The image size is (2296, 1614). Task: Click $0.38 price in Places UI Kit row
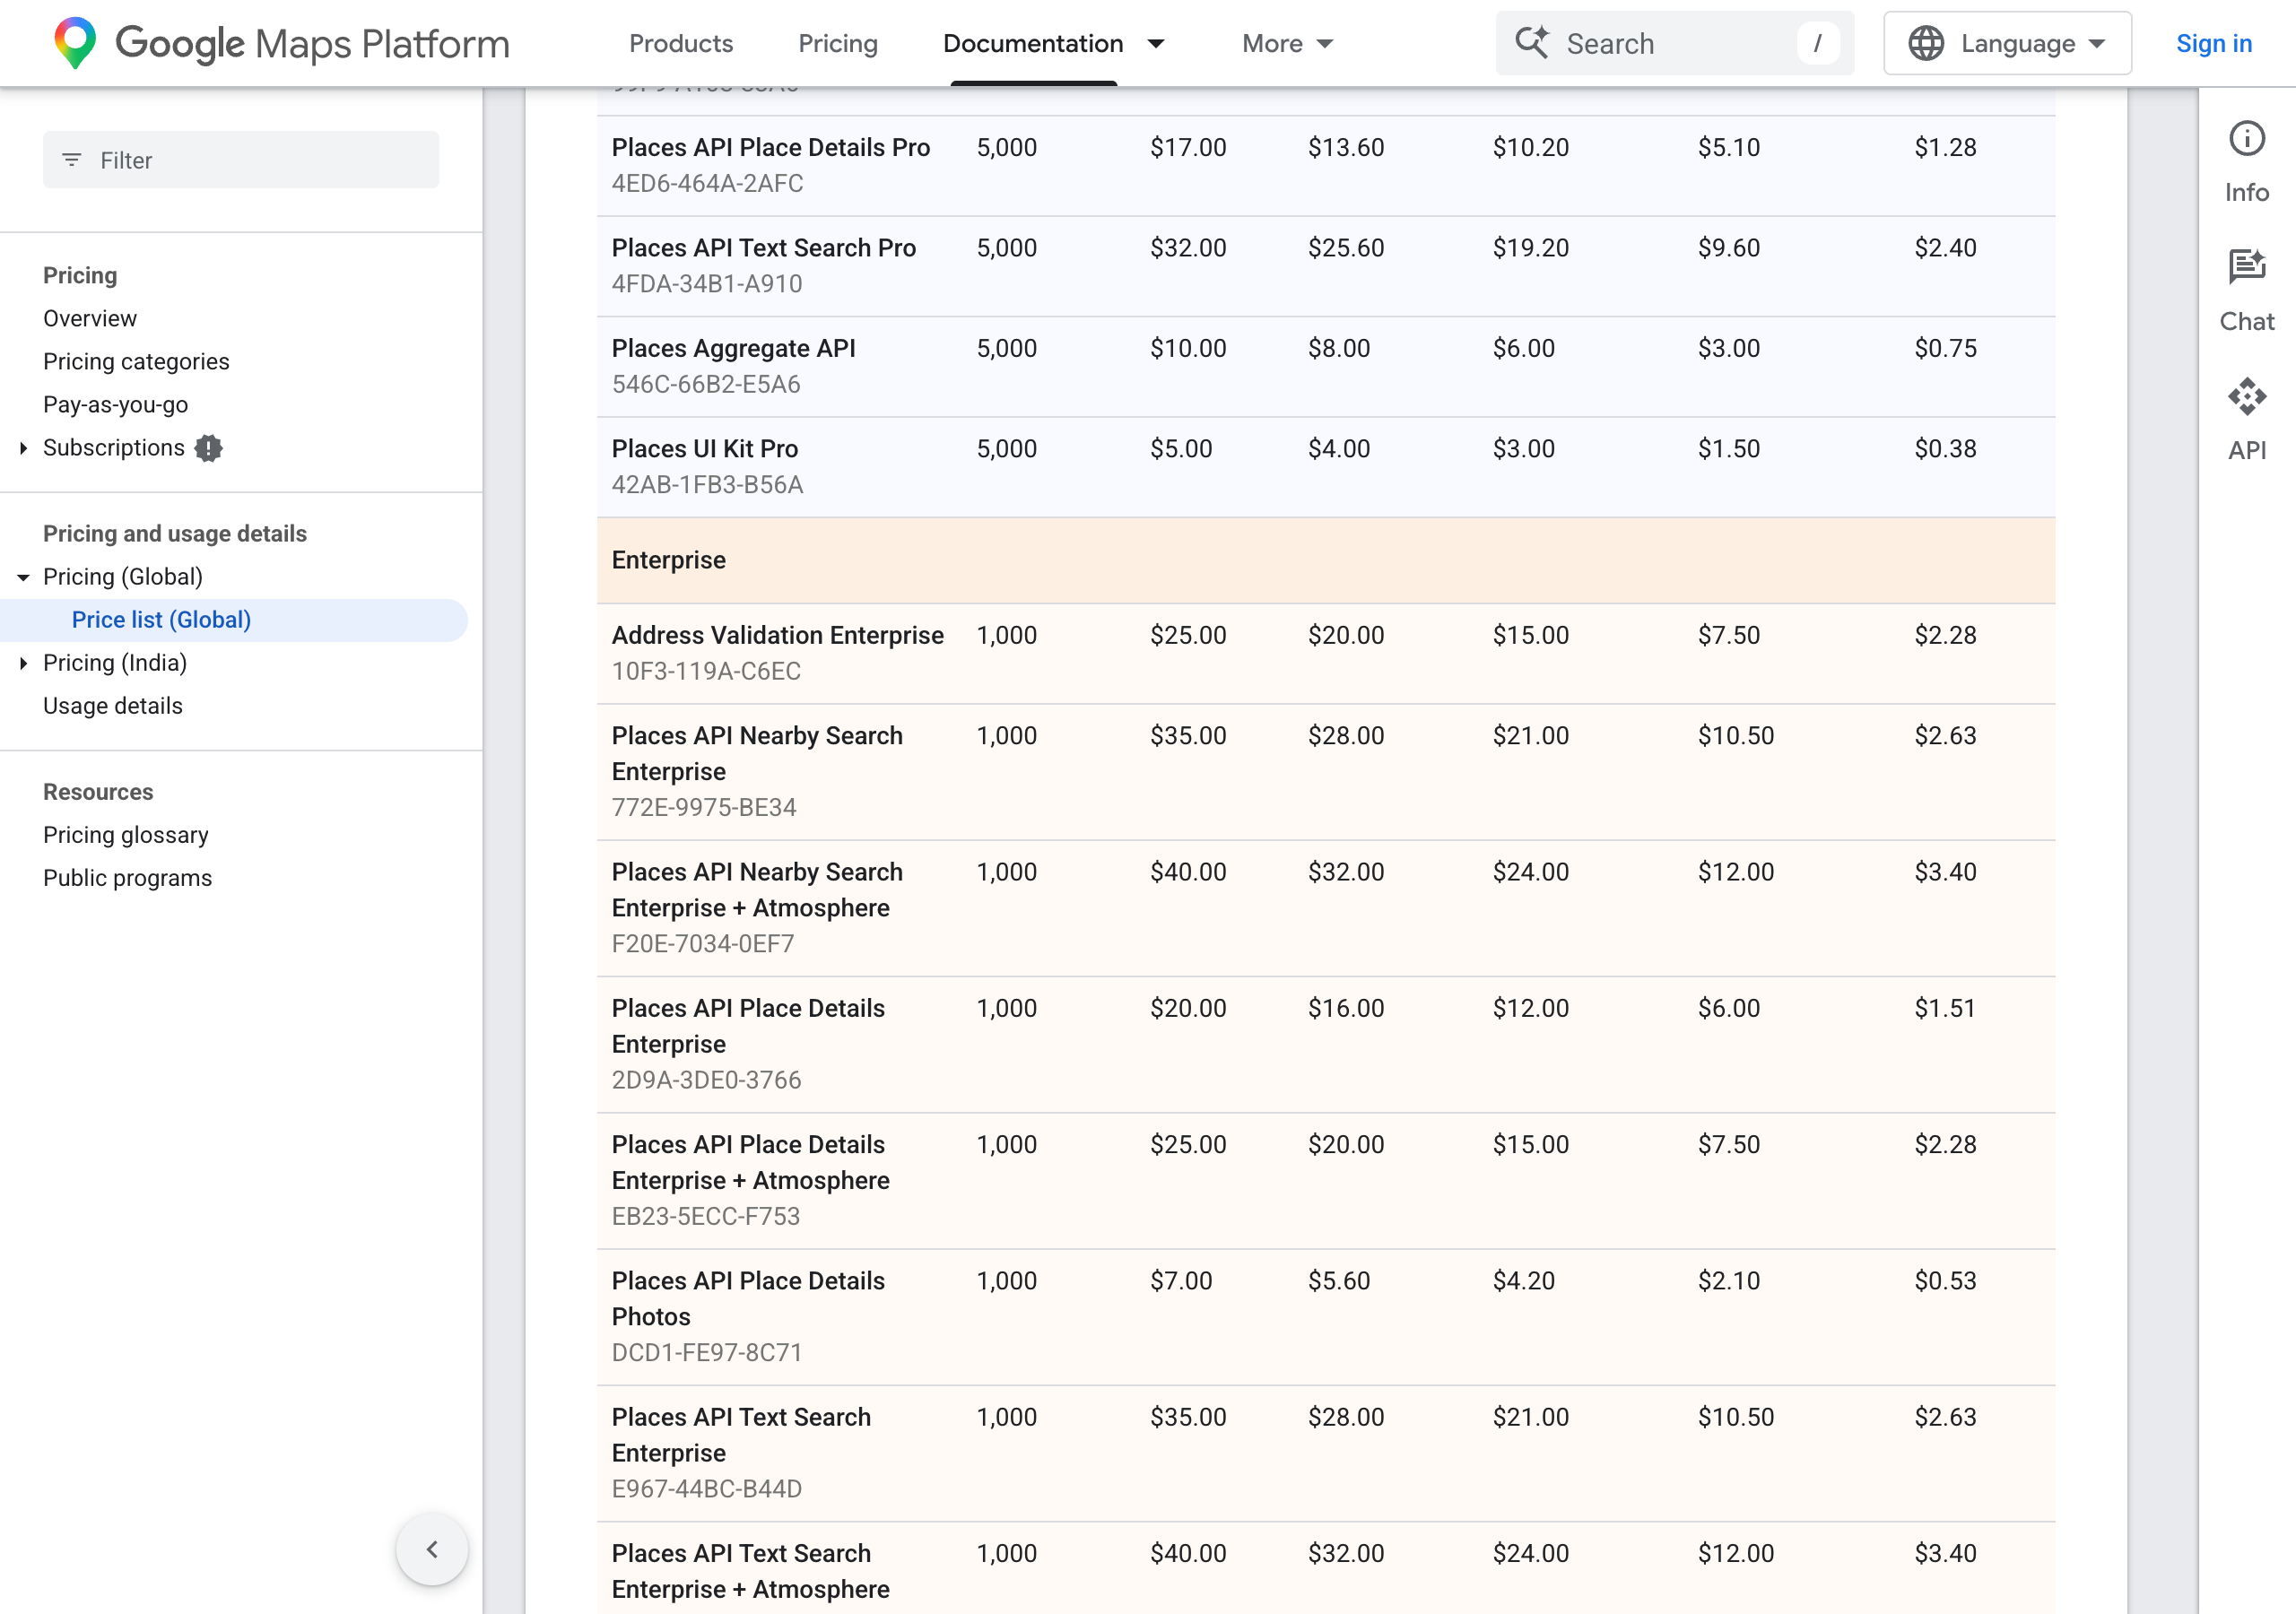click(x=1945, y=449)
